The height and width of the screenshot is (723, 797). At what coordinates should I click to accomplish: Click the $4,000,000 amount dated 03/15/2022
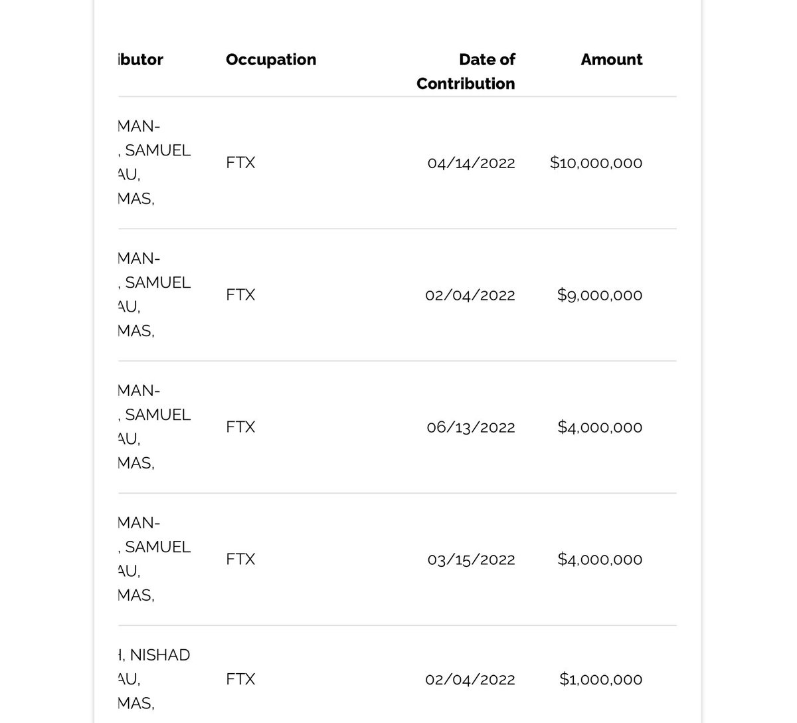click(x=599, y=560)
